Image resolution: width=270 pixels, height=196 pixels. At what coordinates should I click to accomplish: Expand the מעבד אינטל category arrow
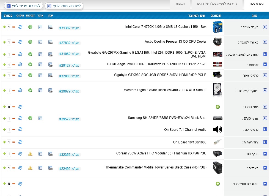pos(265,27)
